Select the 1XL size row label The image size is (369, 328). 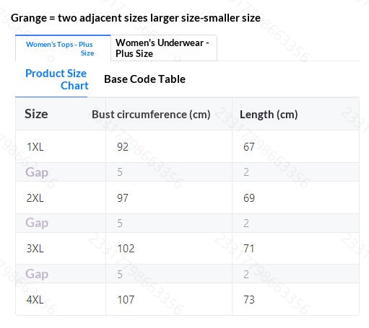(x=35, y=147)
